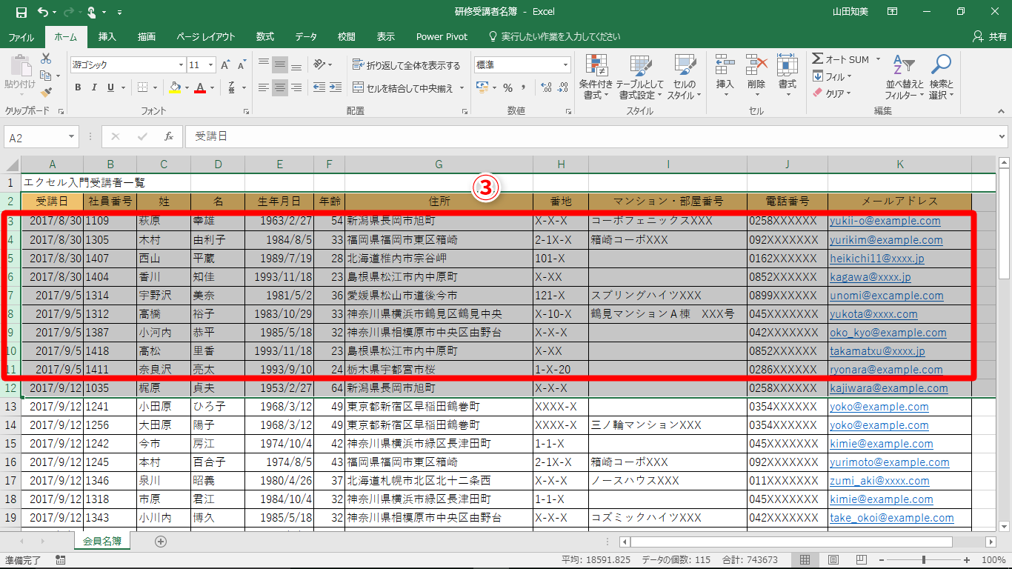This screenshot has height=569, width=1012.
Task: Switch to the 挿入 tab
Action: pos(107,36)
